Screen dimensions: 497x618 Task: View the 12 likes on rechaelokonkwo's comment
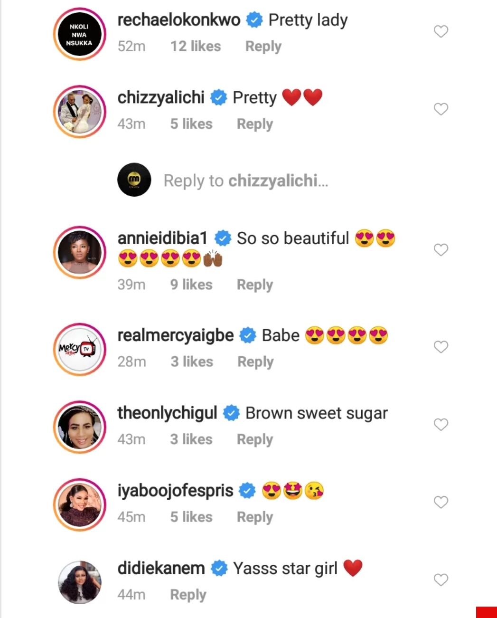(x=196, y=47)
